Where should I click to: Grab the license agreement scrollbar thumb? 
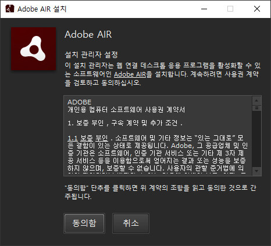(256, 108)
